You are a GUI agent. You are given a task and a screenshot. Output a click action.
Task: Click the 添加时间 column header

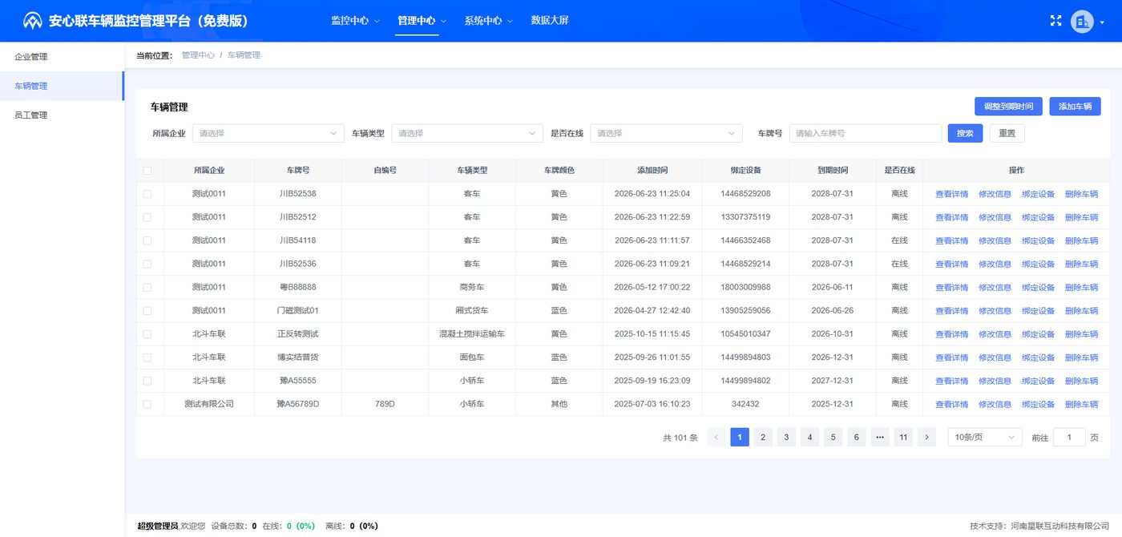pos(652,170)
